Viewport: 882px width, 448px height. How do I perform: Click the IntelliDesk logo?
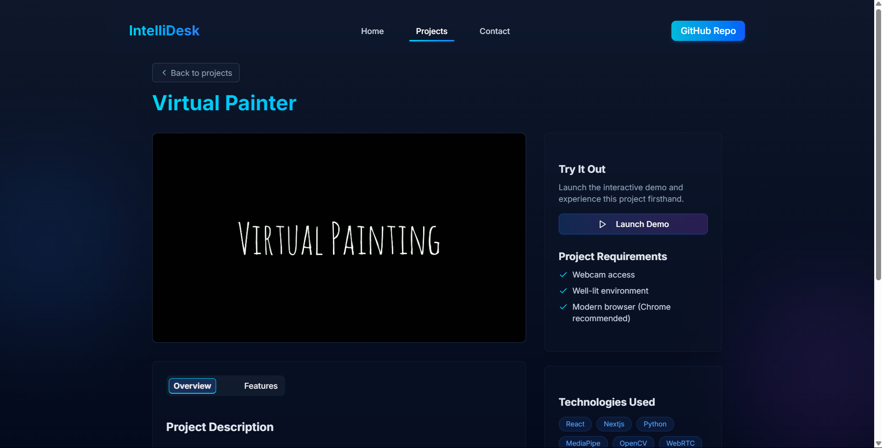(164, 31)
